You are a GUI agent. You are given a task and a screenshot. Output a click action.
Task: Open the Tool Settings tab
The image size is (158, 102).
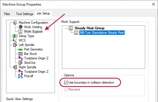pyautogui.click(x=25, y=14)
